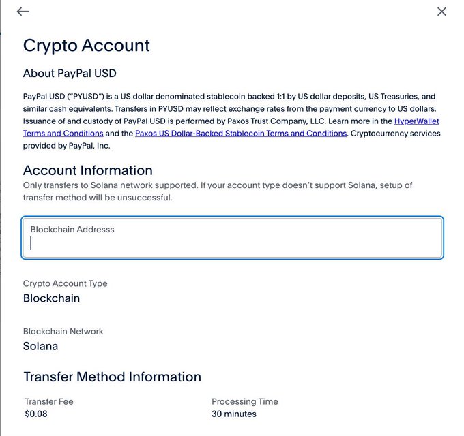Click the Transfer Fee label
Screen dimensions: 464x436
click(49, 401)
